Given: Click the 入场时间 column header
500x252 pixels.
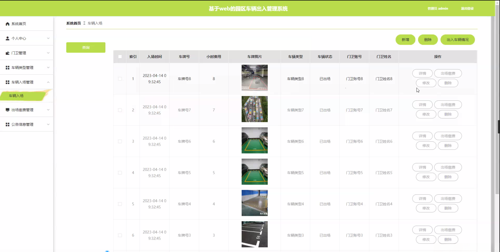Looking at the screenshot, I should [x=155, y=57].
